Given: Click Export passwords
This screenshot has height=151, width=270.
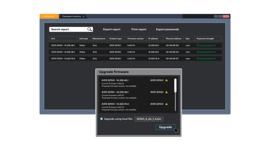Looking at the screenshot, I should click(x=167, y=29).
